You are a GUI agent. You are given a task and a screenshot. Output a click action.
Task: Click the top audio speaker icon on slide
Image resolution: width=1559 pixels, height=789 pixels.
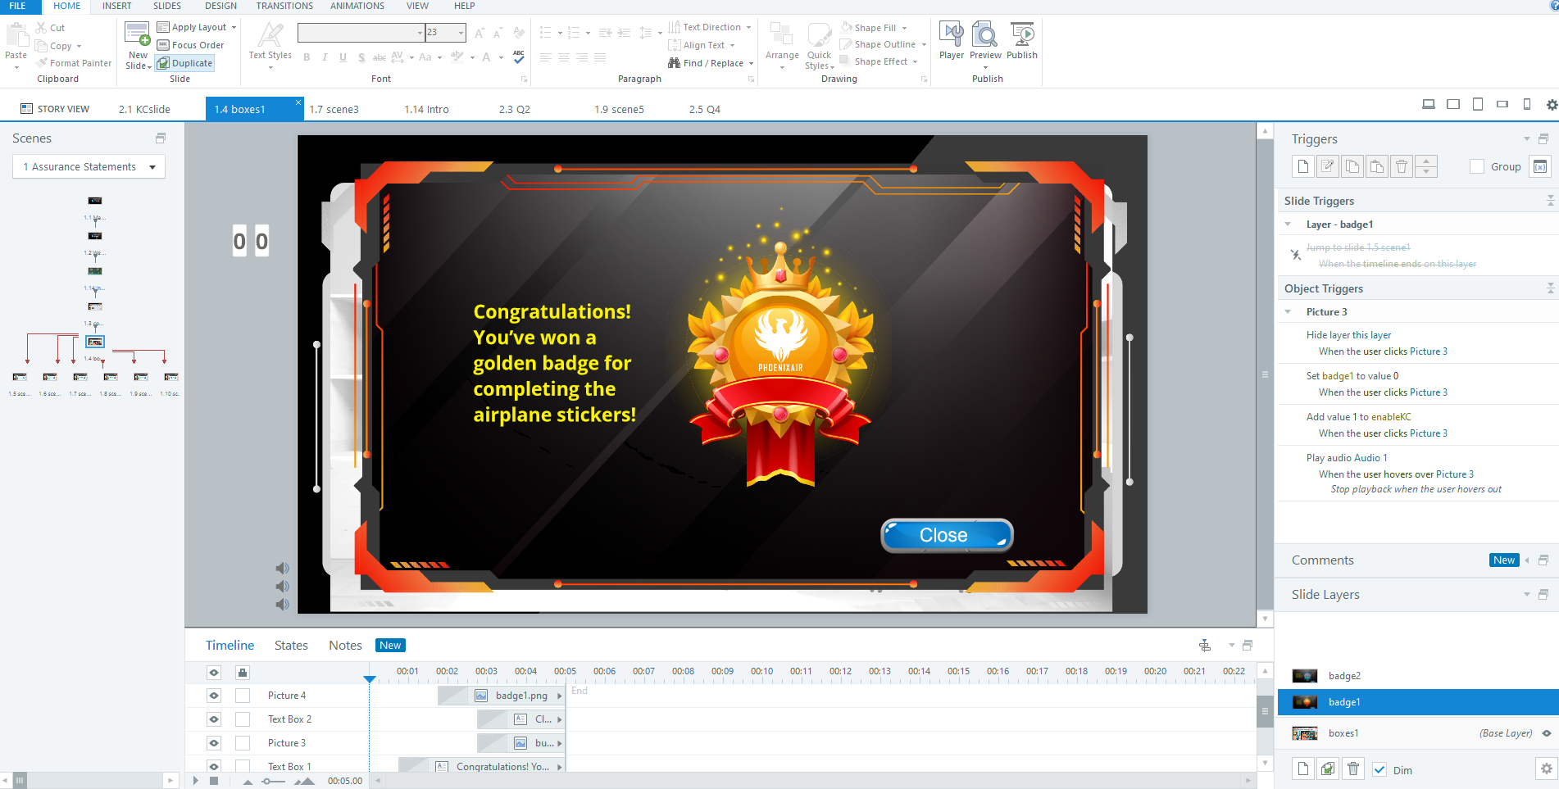(282, 569)
